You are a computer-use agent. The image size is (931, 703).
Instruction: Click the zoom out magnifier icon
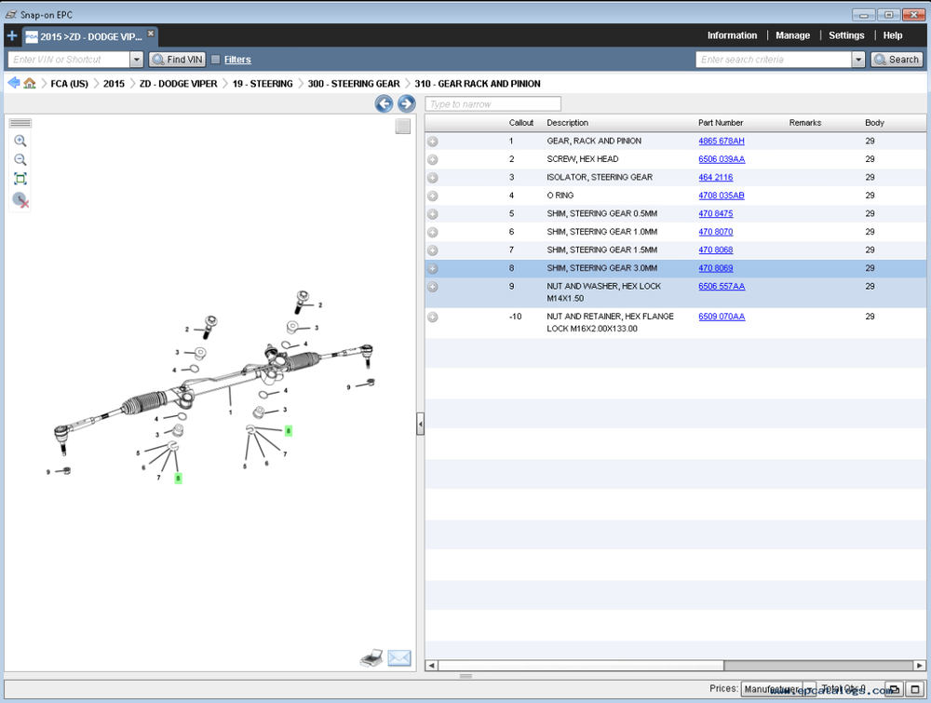coord(20,160)
